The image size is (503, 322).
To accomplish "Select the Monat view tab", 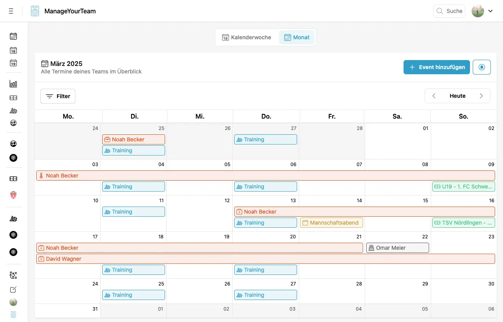I will click(297, 37).
